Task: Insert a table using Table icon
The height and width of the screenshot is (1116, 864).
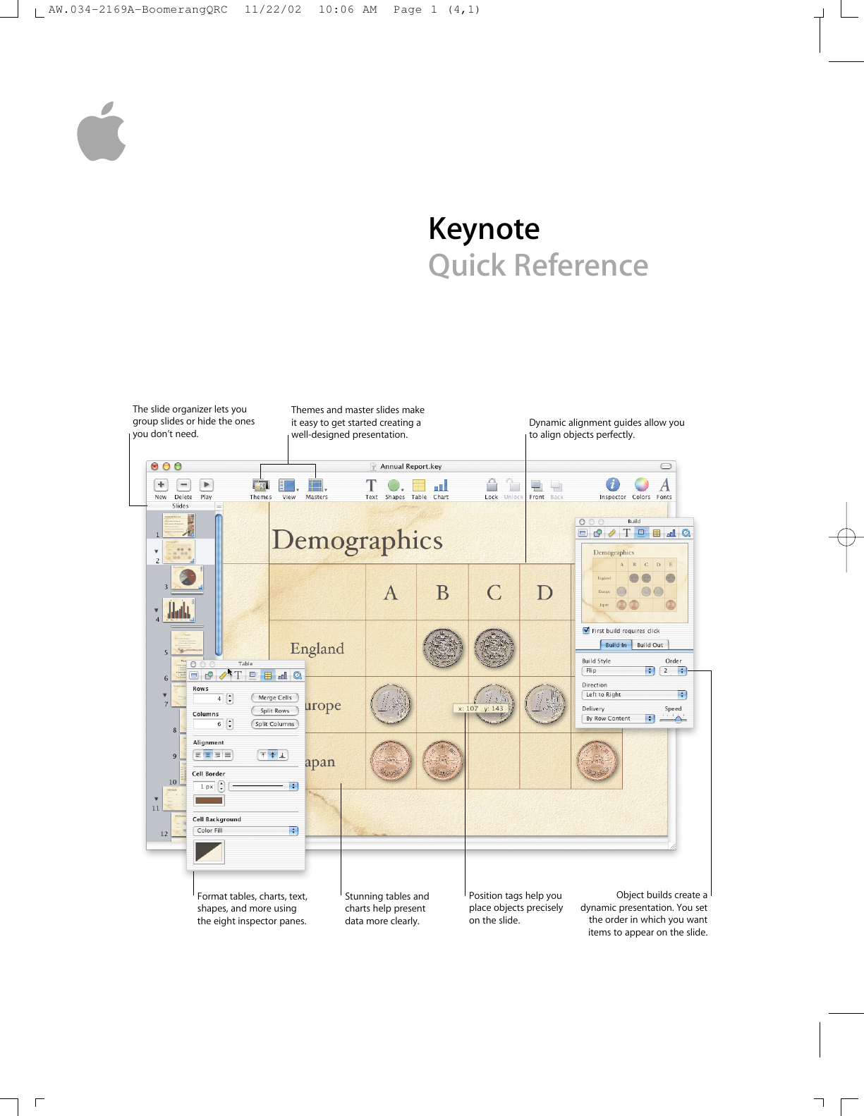Action: (x=419, y=485)
